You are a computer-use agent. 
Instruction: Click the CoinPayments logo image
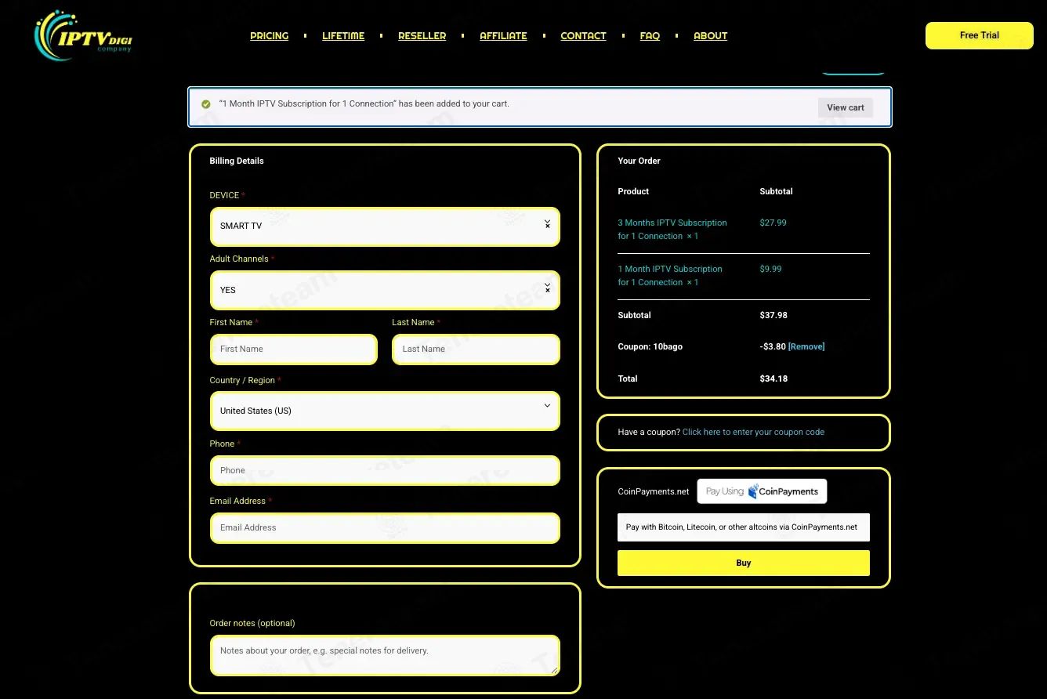pyautogui.click(x=762, y=491)
